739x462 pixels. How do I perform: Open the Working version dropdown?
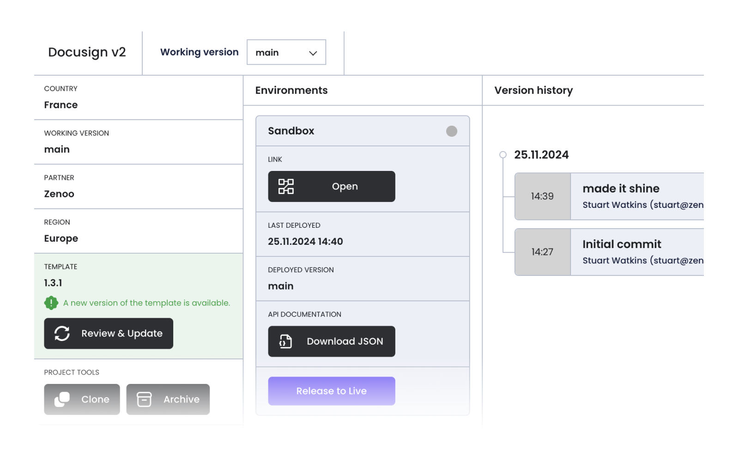tap(286, 52)
